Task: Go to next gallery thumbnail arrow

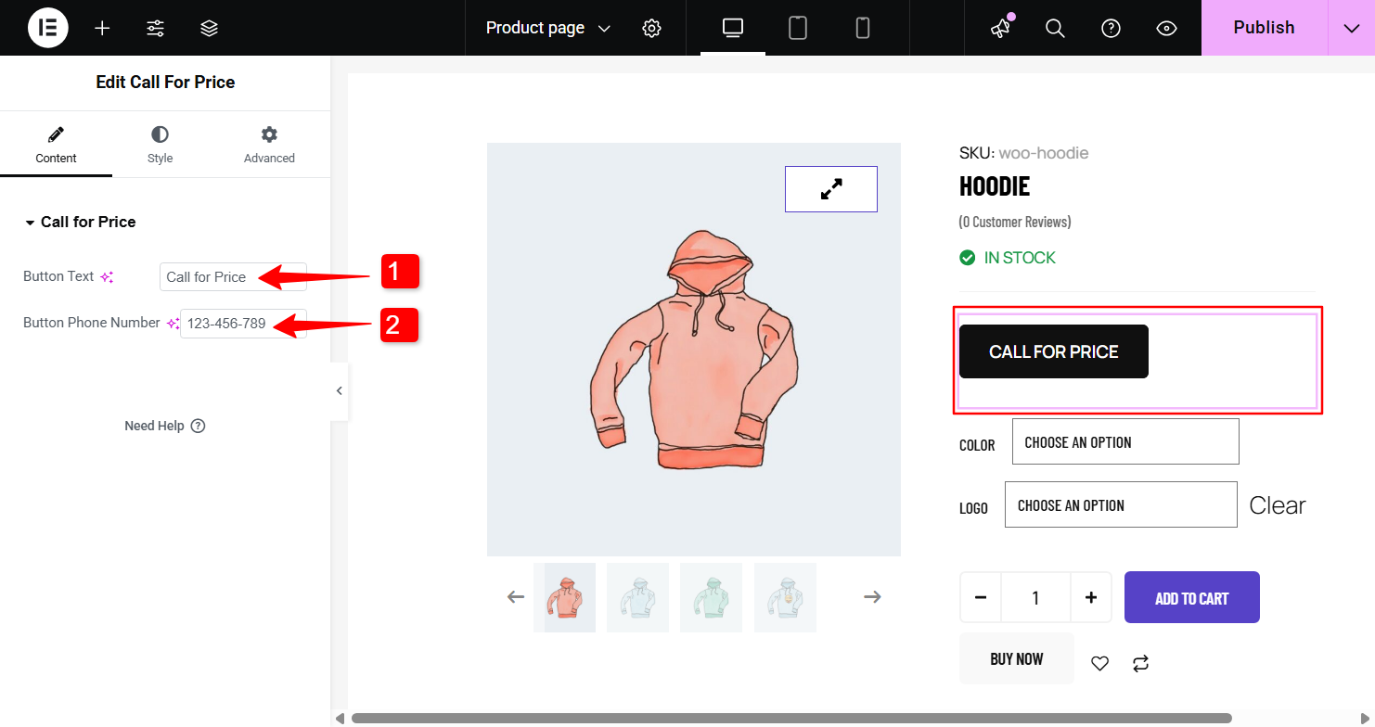Action: point(872,596)
